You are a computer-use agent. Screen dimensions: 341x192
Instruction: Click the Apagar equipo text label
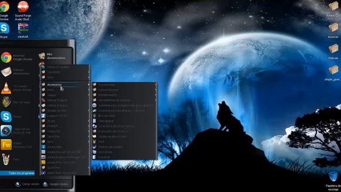pos(59,184)
